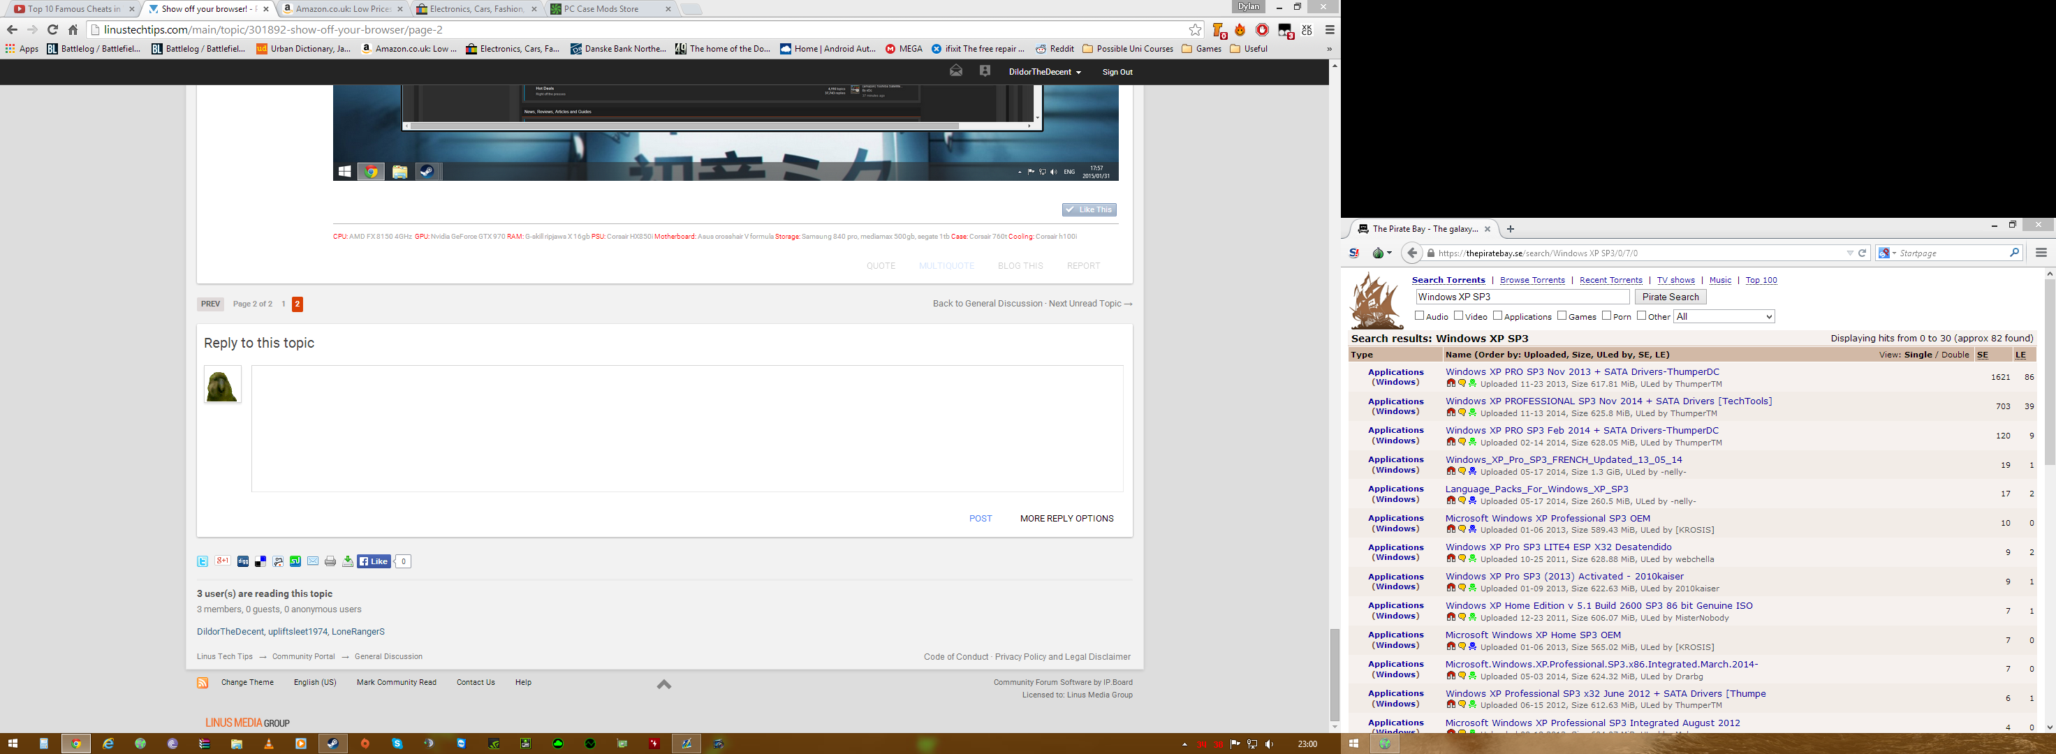Open forum messenger inbox icon
This screenshot has height=754, width=2056.
click(956, 71)
